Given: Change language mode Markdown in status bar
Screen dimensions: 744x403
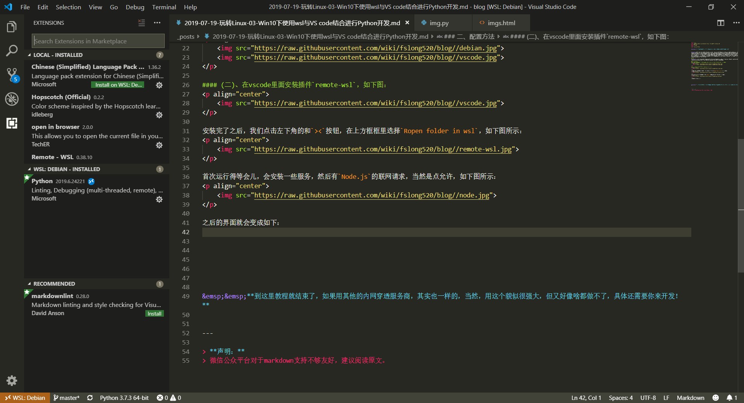Looking at the screenshot, I should 691,398.
